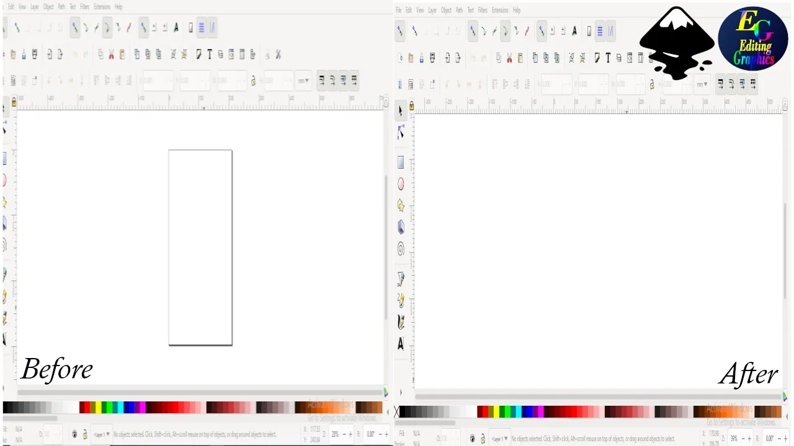Pick cyan swatch in After window palette

coord(517,412)
